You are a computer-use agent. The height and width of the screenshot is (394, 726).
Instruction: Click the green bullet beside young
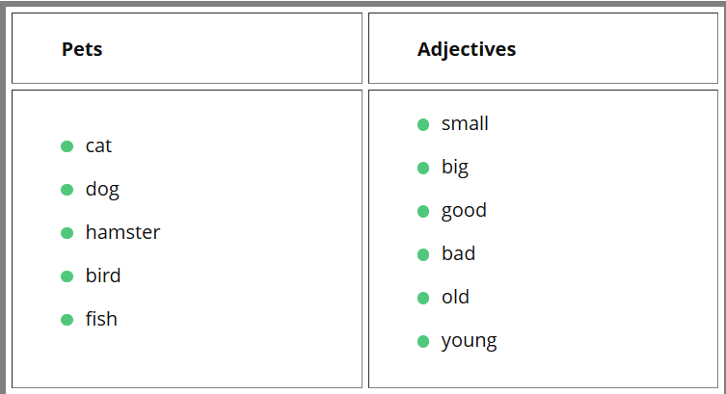point(423,341)
